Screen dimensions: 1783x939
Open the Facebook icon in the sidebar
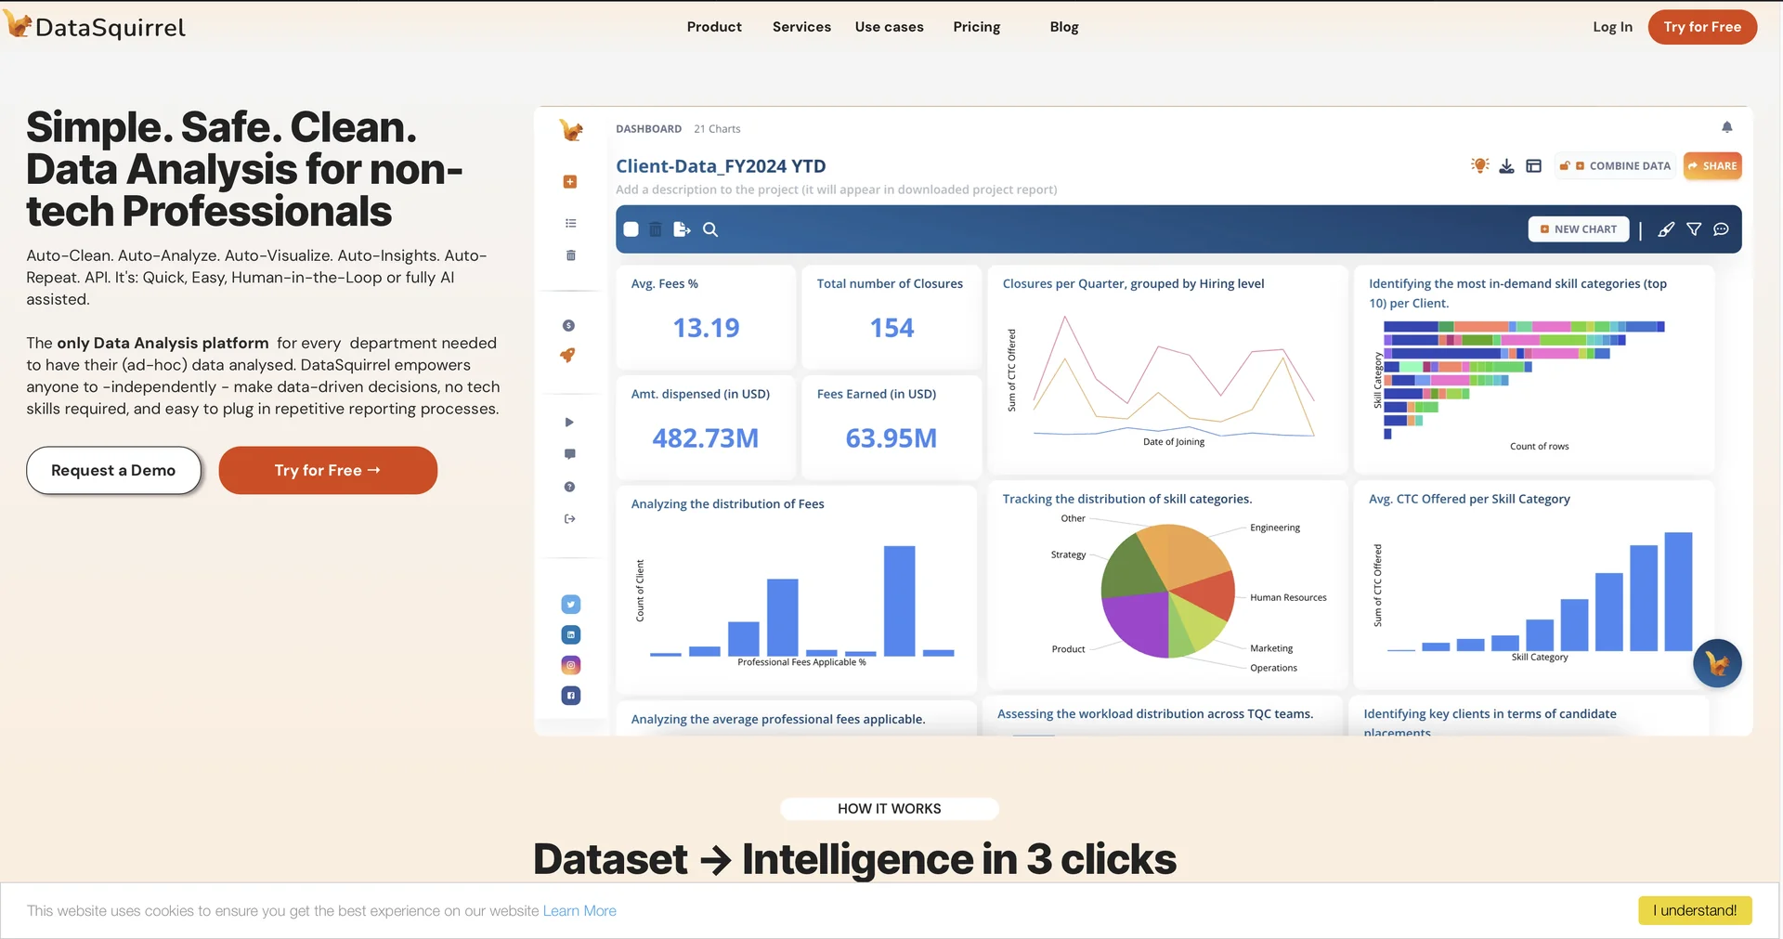point(571,696)
